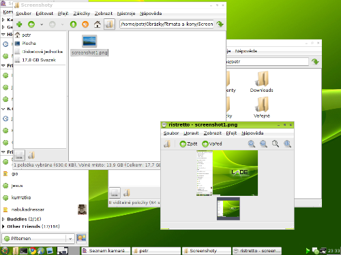
Task: Click the go arrow in the petr window
Action: (x=315, y=61)
